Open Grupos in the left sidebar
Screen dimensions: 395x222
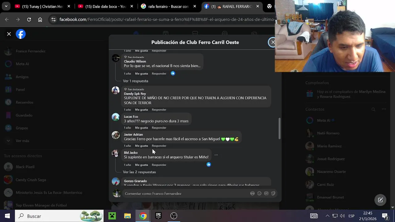click(22, 128)
